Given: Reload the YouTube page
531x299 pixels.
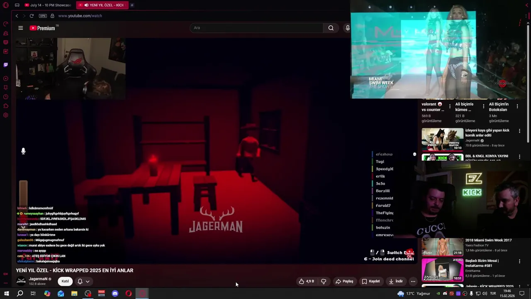Looking at the screenshot, I should [32, 16].
